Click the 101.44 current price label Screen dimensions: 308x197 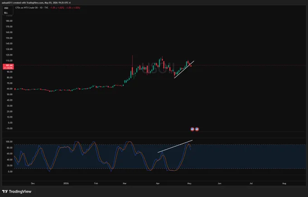click(x=9, y=65)
